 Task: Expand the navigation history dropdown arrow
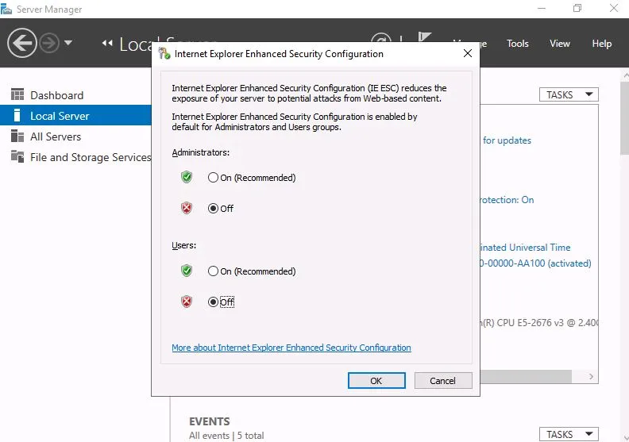(x=68, y=43)
